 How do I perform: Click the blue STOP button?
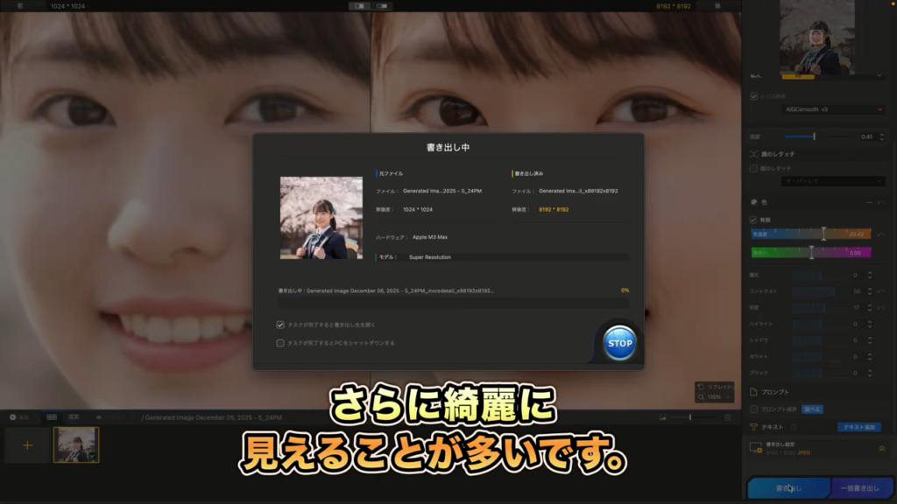(620, 343)
